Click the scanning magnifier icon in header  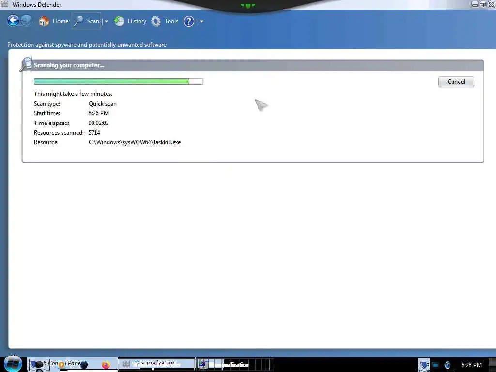(x=26, y=64)
